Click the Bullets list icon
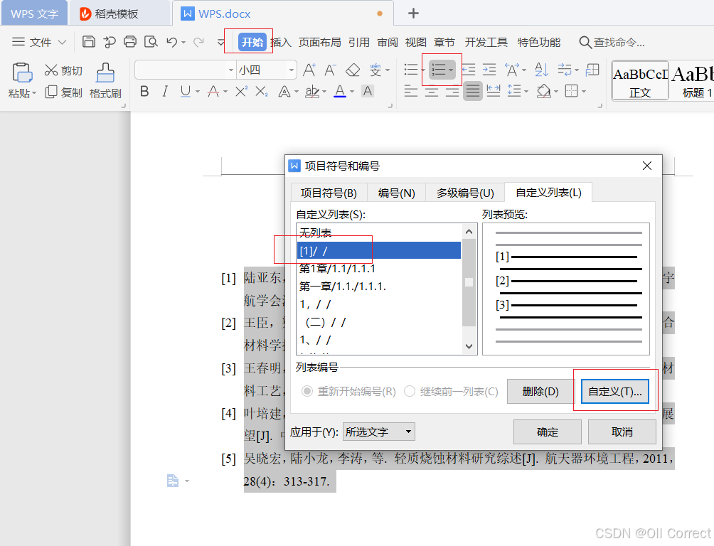 pos(411,70)
